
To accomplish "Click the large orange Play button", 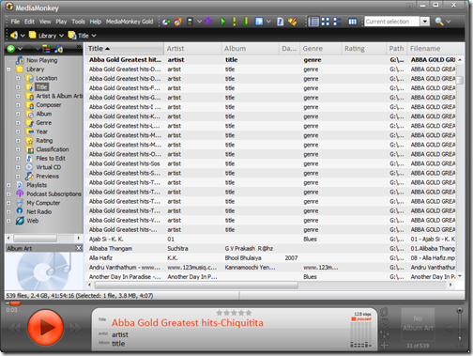I will [45, 327].
